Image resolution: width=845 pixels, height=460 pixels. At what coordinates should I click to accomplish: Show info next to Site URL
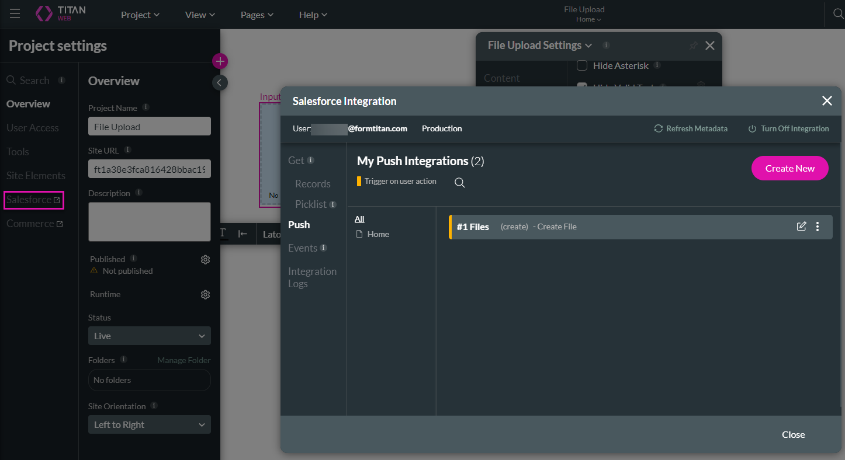pyautogui.click(x=127, y=150)
